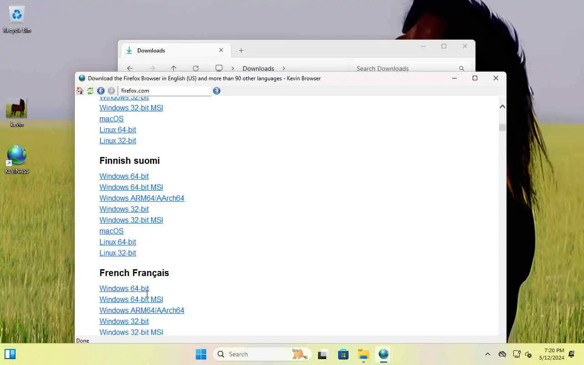Click the muted volume tray icon
The height and width of the screenshot is (365, 584).
(x=529, y=354)
